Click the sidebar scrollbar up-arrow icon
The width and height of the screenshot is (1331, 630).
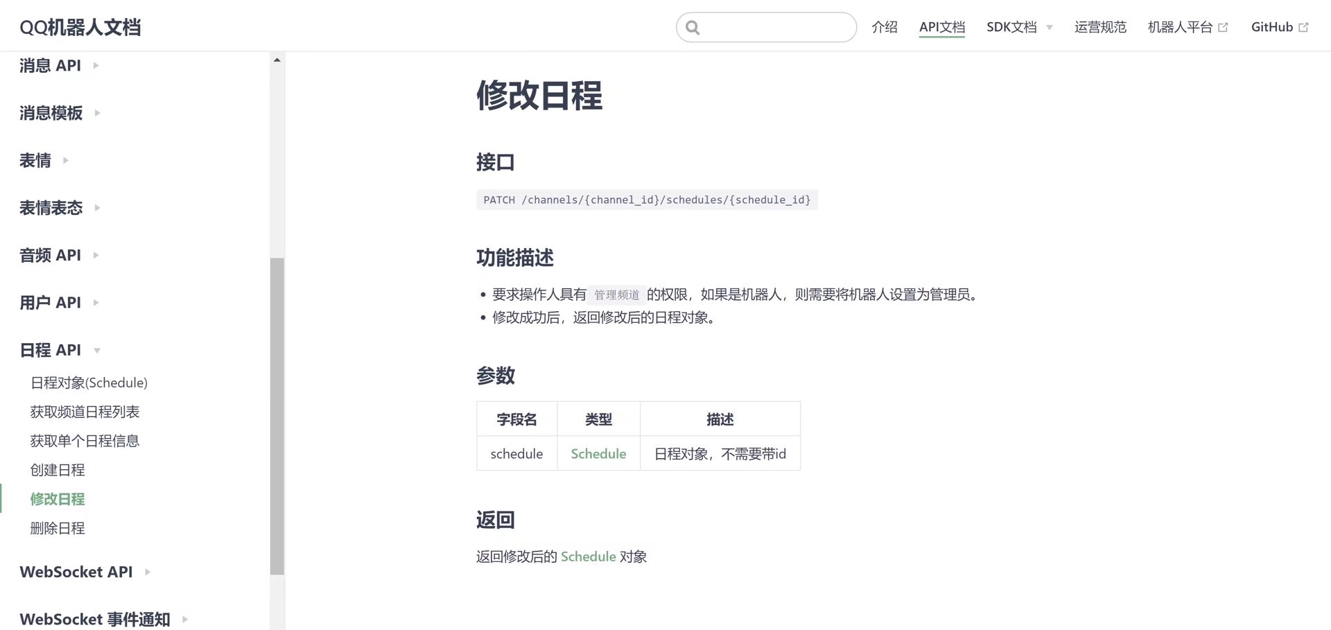(x=276, y=59)
